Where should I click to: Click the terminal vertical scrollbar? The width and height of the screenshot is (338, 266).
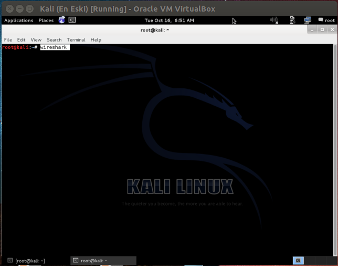click(x=335, y=150)
